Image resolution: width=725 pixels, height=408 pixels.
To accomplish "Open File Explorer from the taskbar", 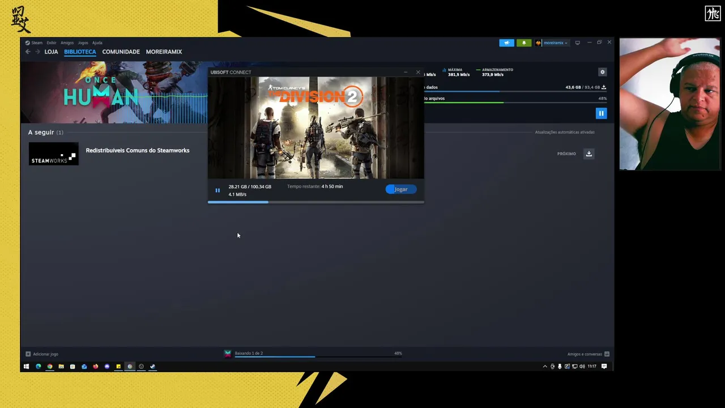I will pos(61,366).
